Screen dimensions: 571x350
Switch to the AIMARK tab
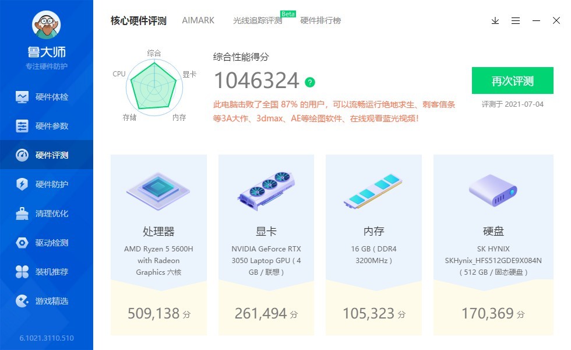point(198,20)
